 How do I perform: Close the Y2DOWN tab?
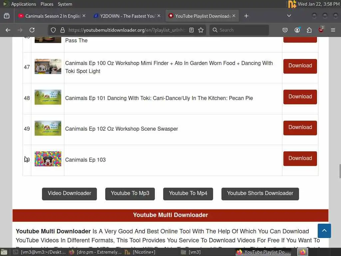159,16
